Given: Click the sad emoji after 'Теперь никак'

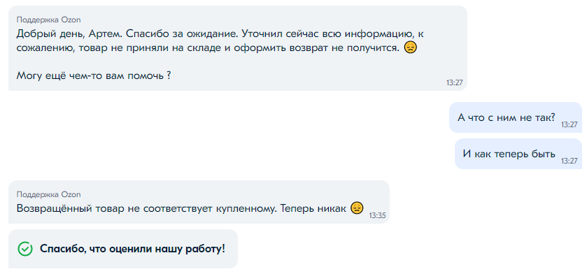Looking at the screenshot, I should [357, 208].
